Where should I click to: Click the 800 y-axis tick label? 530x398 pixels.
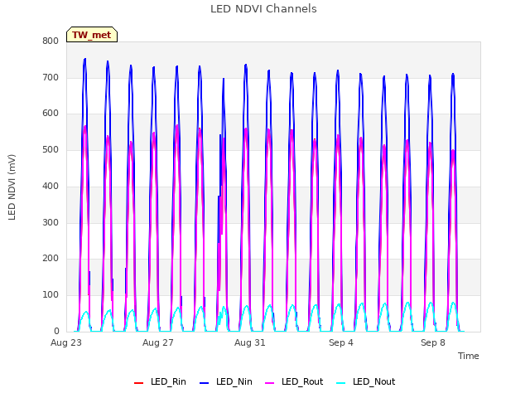pos(51,41)
